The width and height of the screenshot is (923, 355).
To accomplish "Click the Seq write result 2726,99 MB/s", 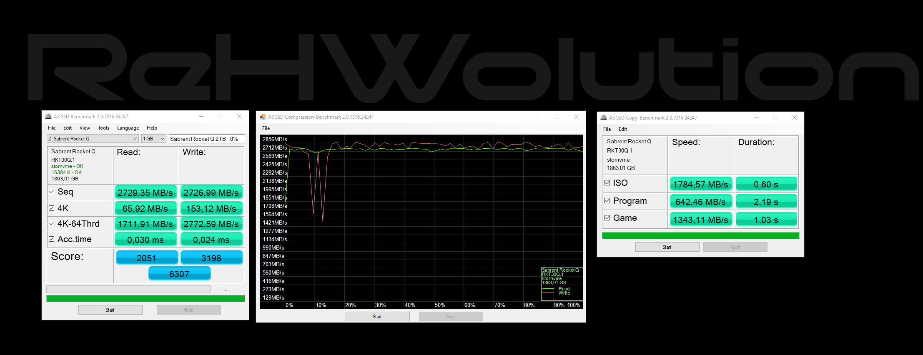I will [x=211, y=192].
